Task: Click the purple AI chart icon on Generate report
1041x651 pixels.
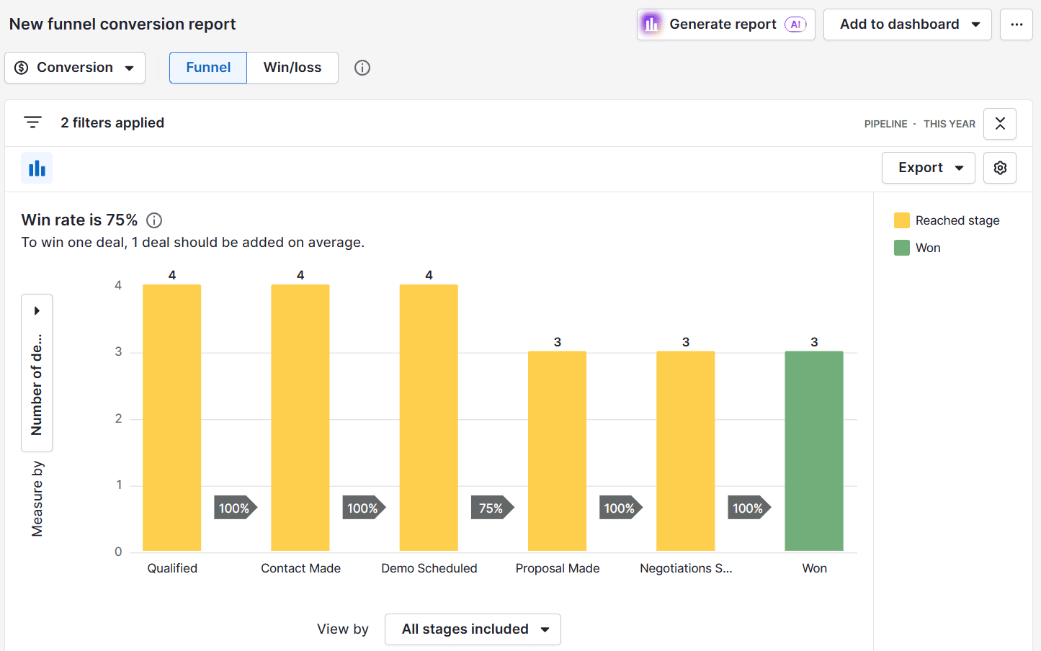Action: point(651,24)
